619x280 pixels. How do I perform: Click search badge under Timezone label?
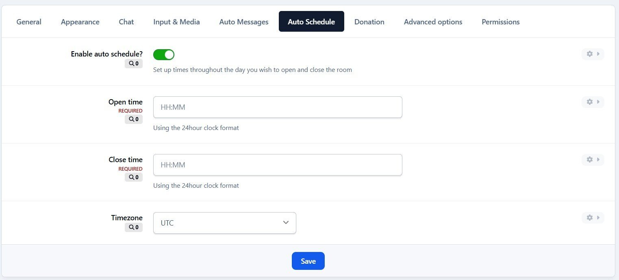[134, 227]
